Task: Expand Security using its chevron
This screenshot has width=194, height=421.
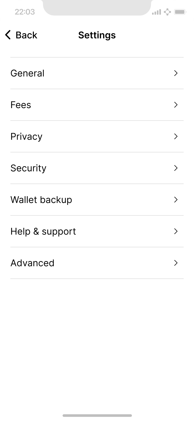Action: tap(176, 168)
